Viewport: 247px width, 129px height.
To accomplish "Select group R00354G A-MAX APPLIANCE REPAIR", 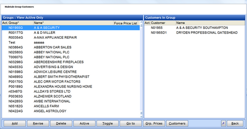I will (x=71, y=38).
